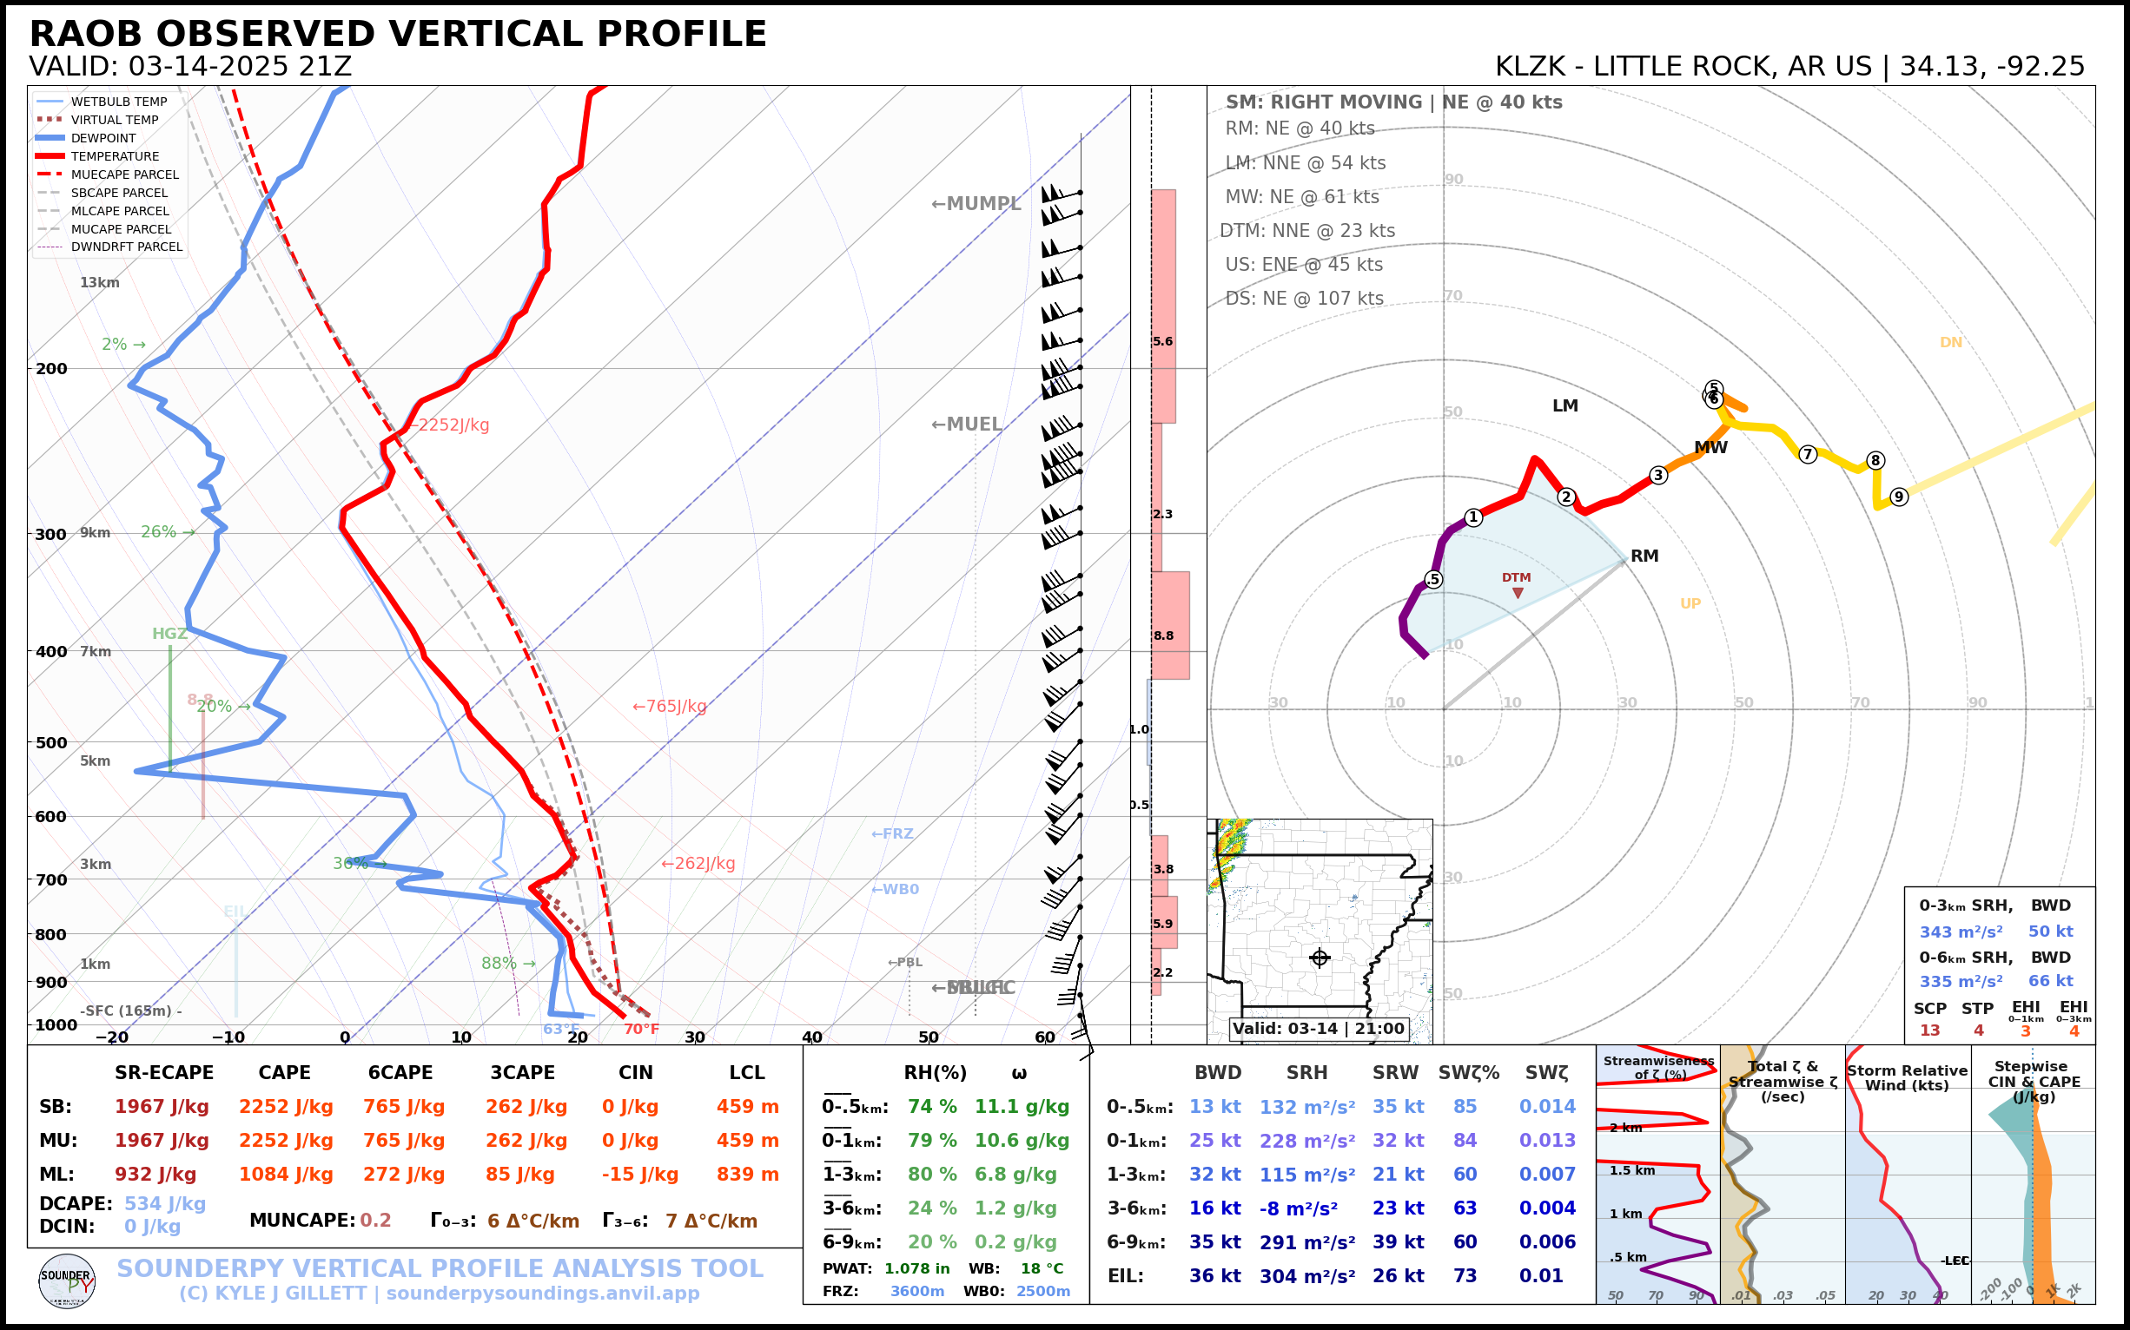This screenshot has width=2130, height=1330.
Task: Open the sounderpysoundings.anvil.app link
Action: pos(542,1293)
